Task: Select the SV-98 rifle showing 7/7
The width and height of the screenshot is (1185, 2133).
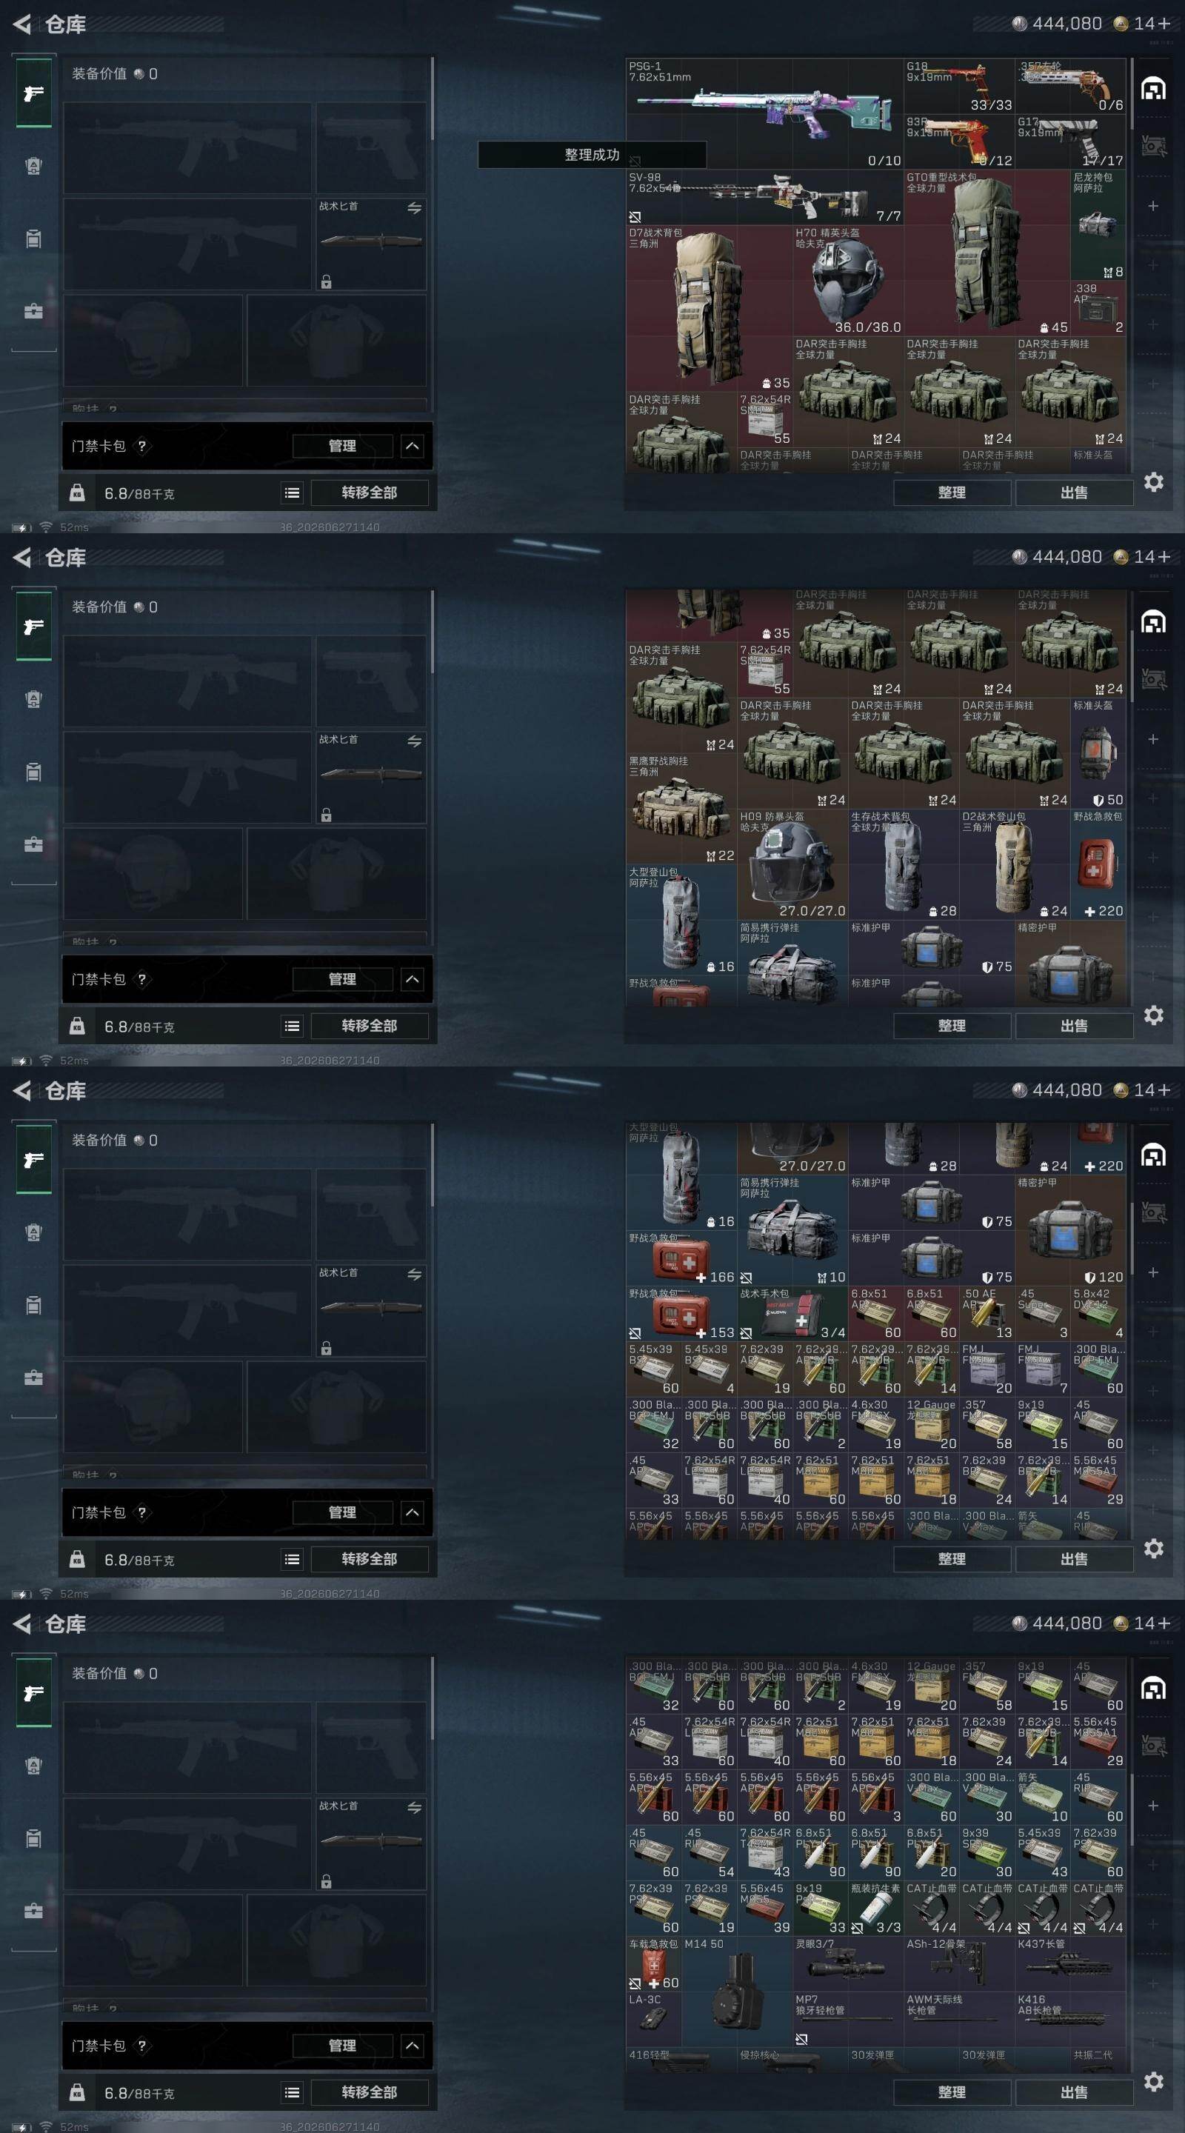Action: pyautogui.click(x=764, y=197)
